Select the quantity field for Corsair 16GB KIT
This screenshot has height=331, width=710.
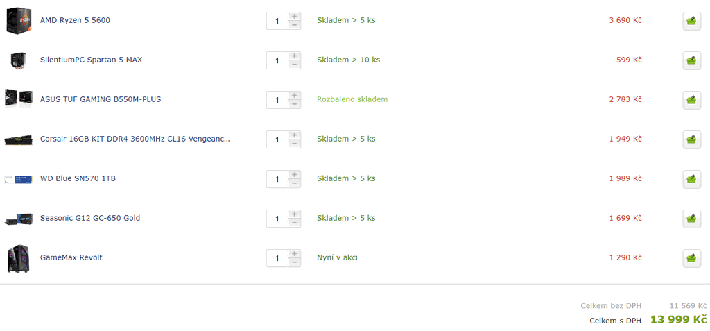pos(277,139)
